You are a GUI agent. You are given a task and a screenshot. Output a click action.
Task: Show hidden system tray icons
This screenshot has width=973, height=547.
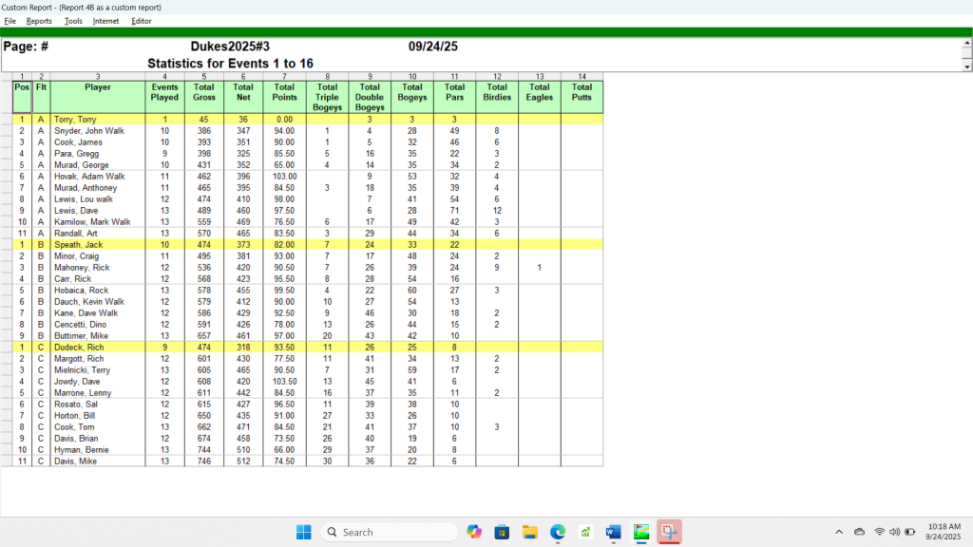[838, 532]
